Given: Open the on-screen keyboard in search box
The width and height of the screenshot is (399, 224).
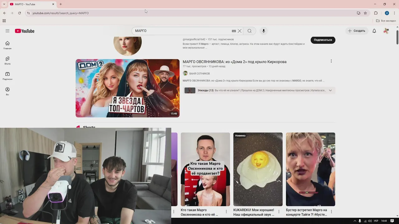Looking at the screenshot, I should (234, 31).
